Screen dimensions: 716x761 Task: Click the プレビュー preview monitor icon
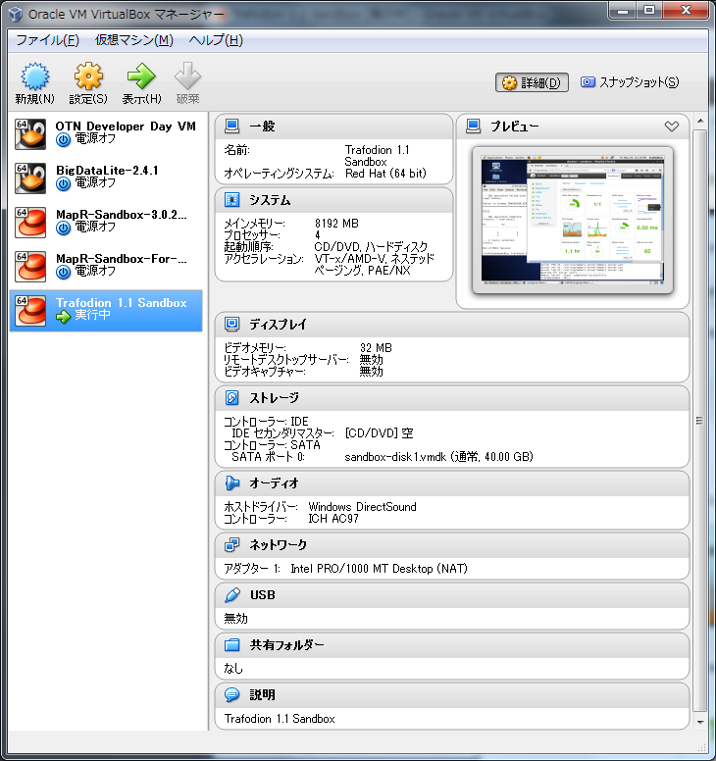[x=474, y=127]
